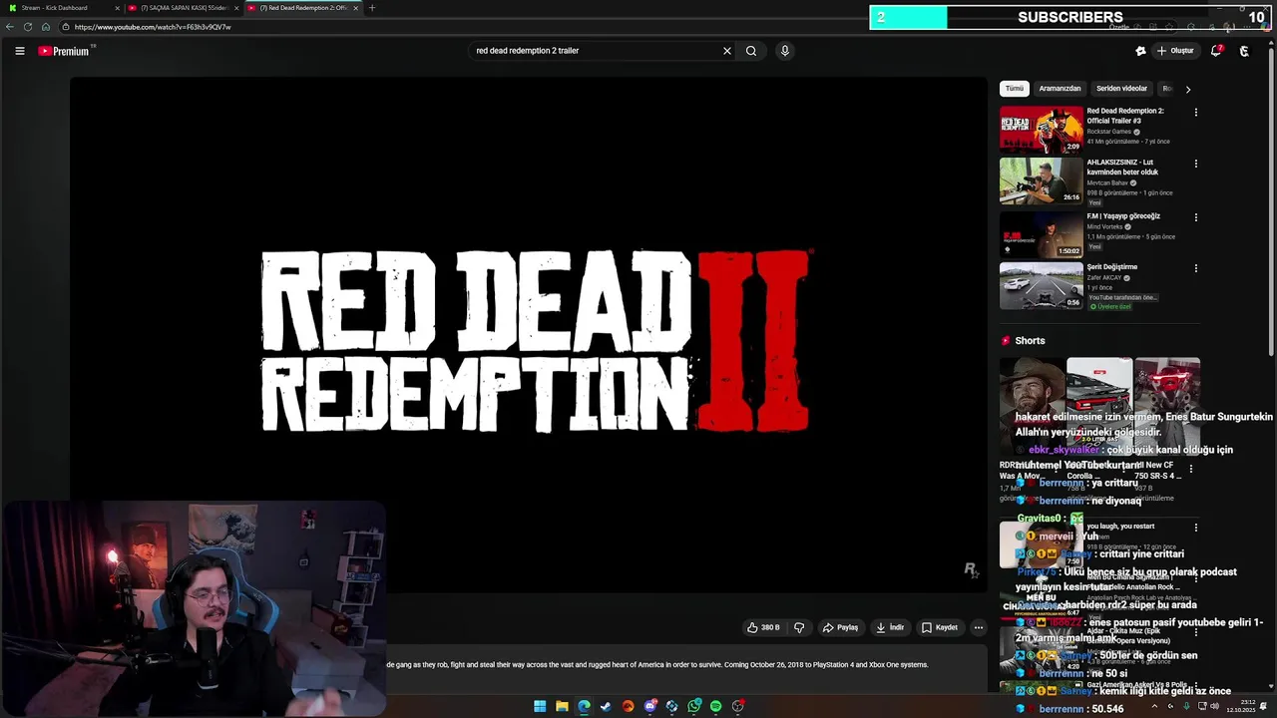Click the address bar URL
Viewport: 1277px width, 718px height.
point(152,27)
